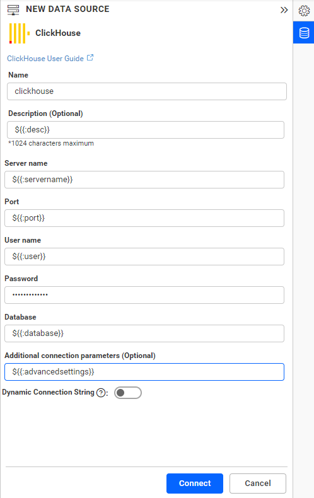Click the Cancel button
Image resolution: width=314 pixels, height=498 pixels.
click(258, 484)
